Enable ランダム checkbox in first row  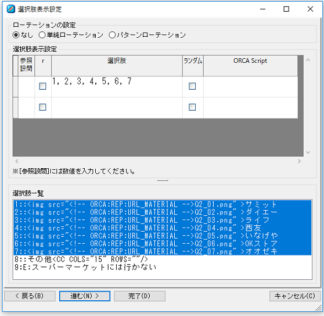[x=192, y=86]
